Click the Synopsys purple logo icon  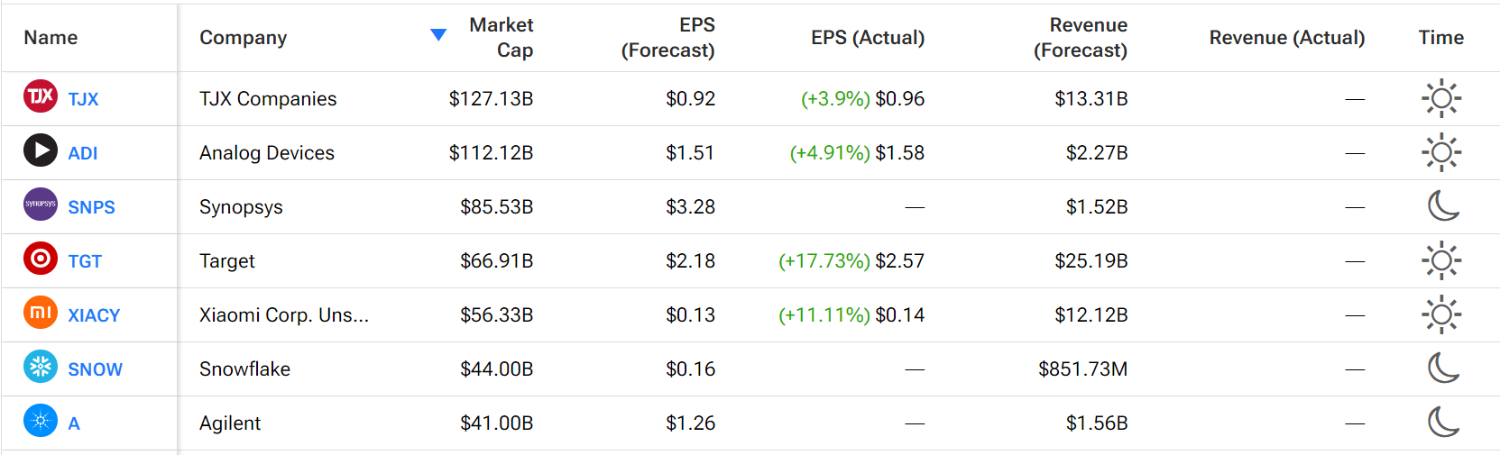pyautogui.click(x=41, y=205)
